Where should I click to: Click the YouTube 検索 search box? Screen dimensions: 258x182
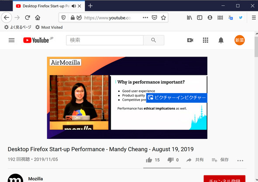click(x=105, y=40)
